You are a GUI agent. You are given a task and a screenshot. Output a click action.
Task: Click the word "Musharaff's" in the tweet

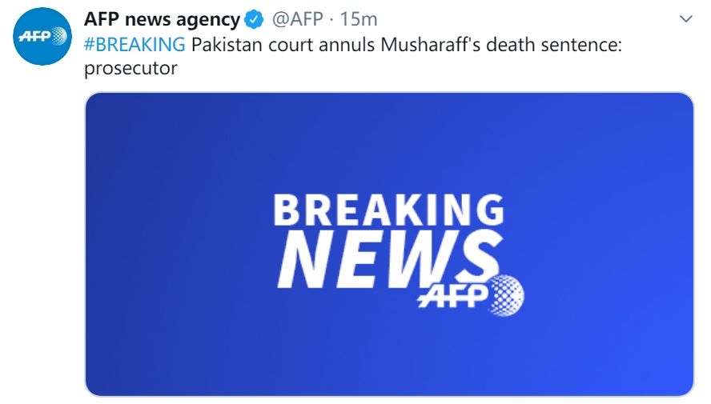430,45
